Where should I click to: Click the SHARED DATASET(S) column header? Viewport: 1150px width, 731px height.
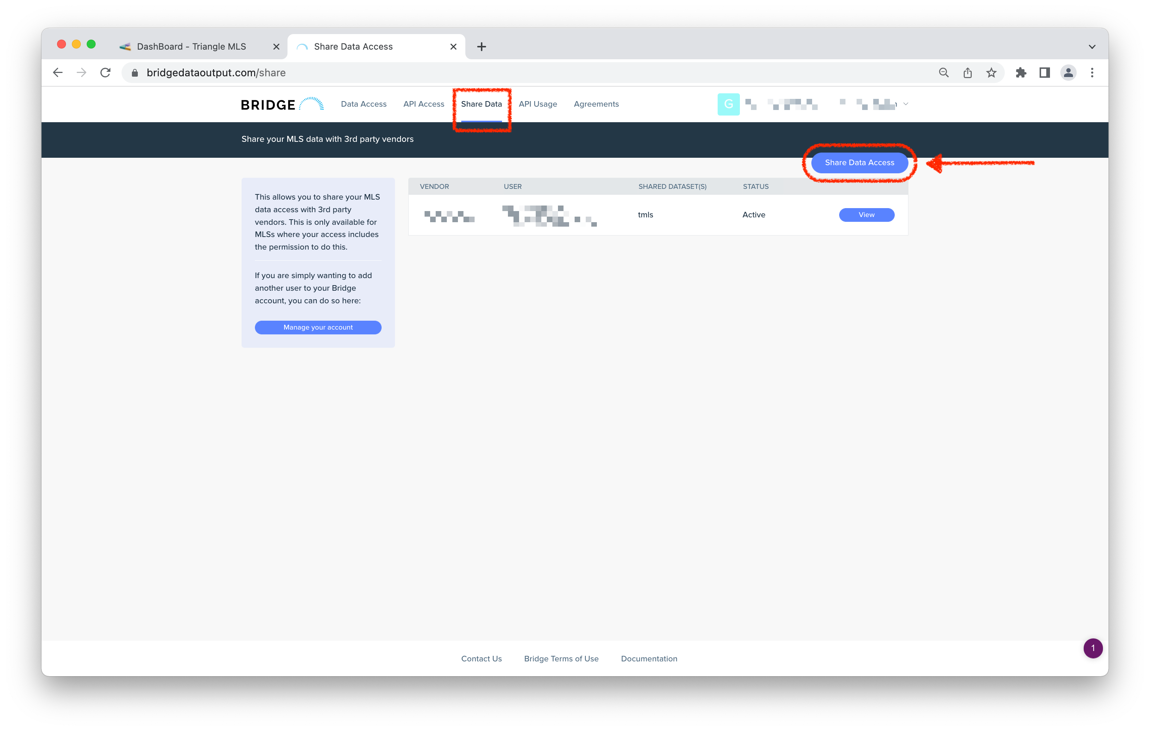pos(672,186)
